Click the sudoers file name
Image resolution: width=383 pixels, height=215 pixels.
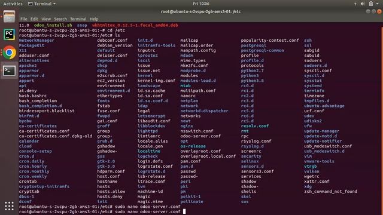(312, 60)
